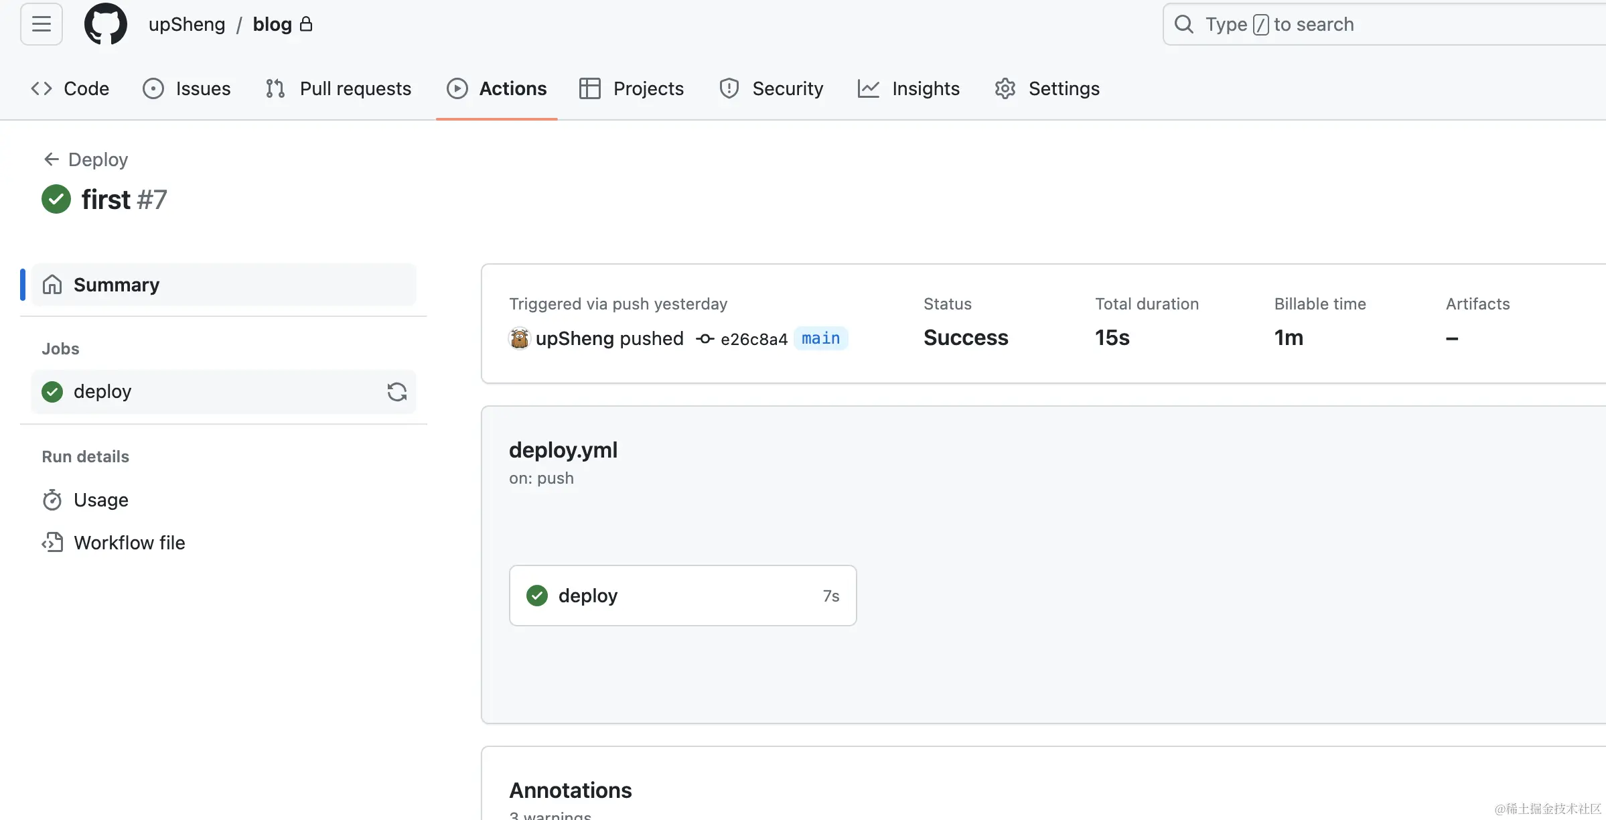Click the back arrow to Deploy

tap(51, 159)
